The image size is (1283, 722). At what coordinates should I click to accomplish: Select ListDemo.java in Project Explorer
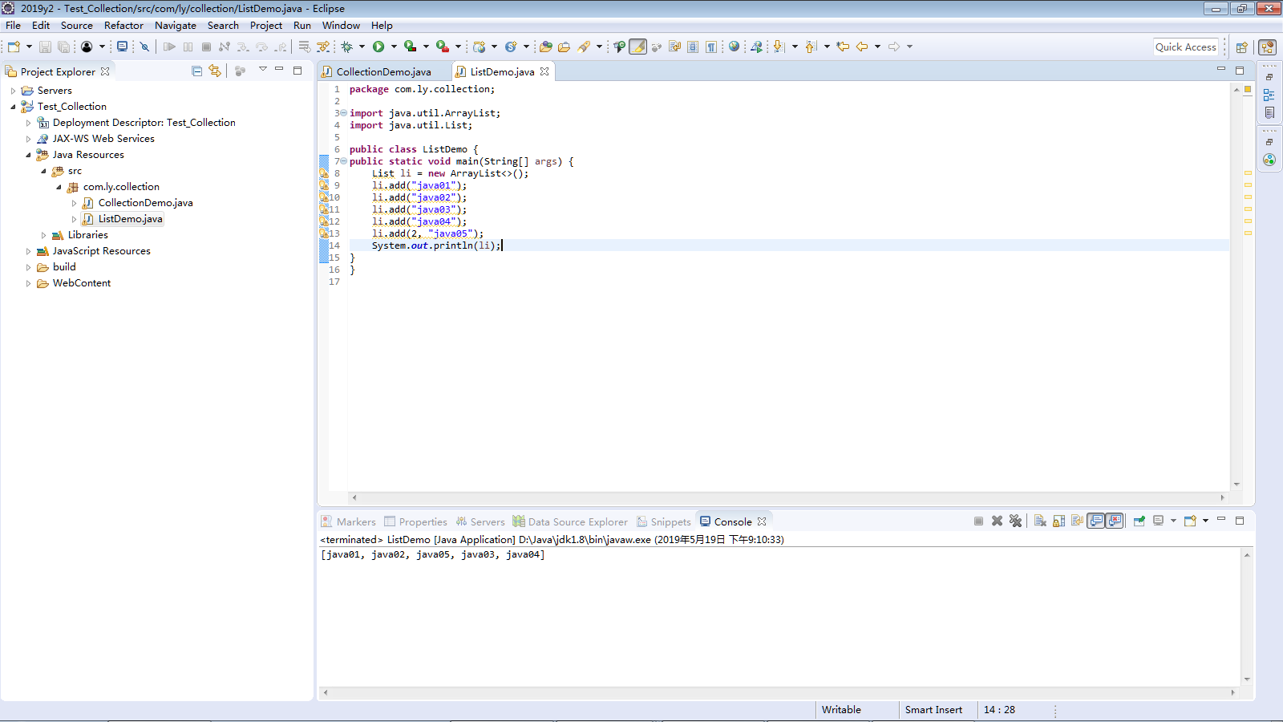pyautogui.click(x=130, y=219)
